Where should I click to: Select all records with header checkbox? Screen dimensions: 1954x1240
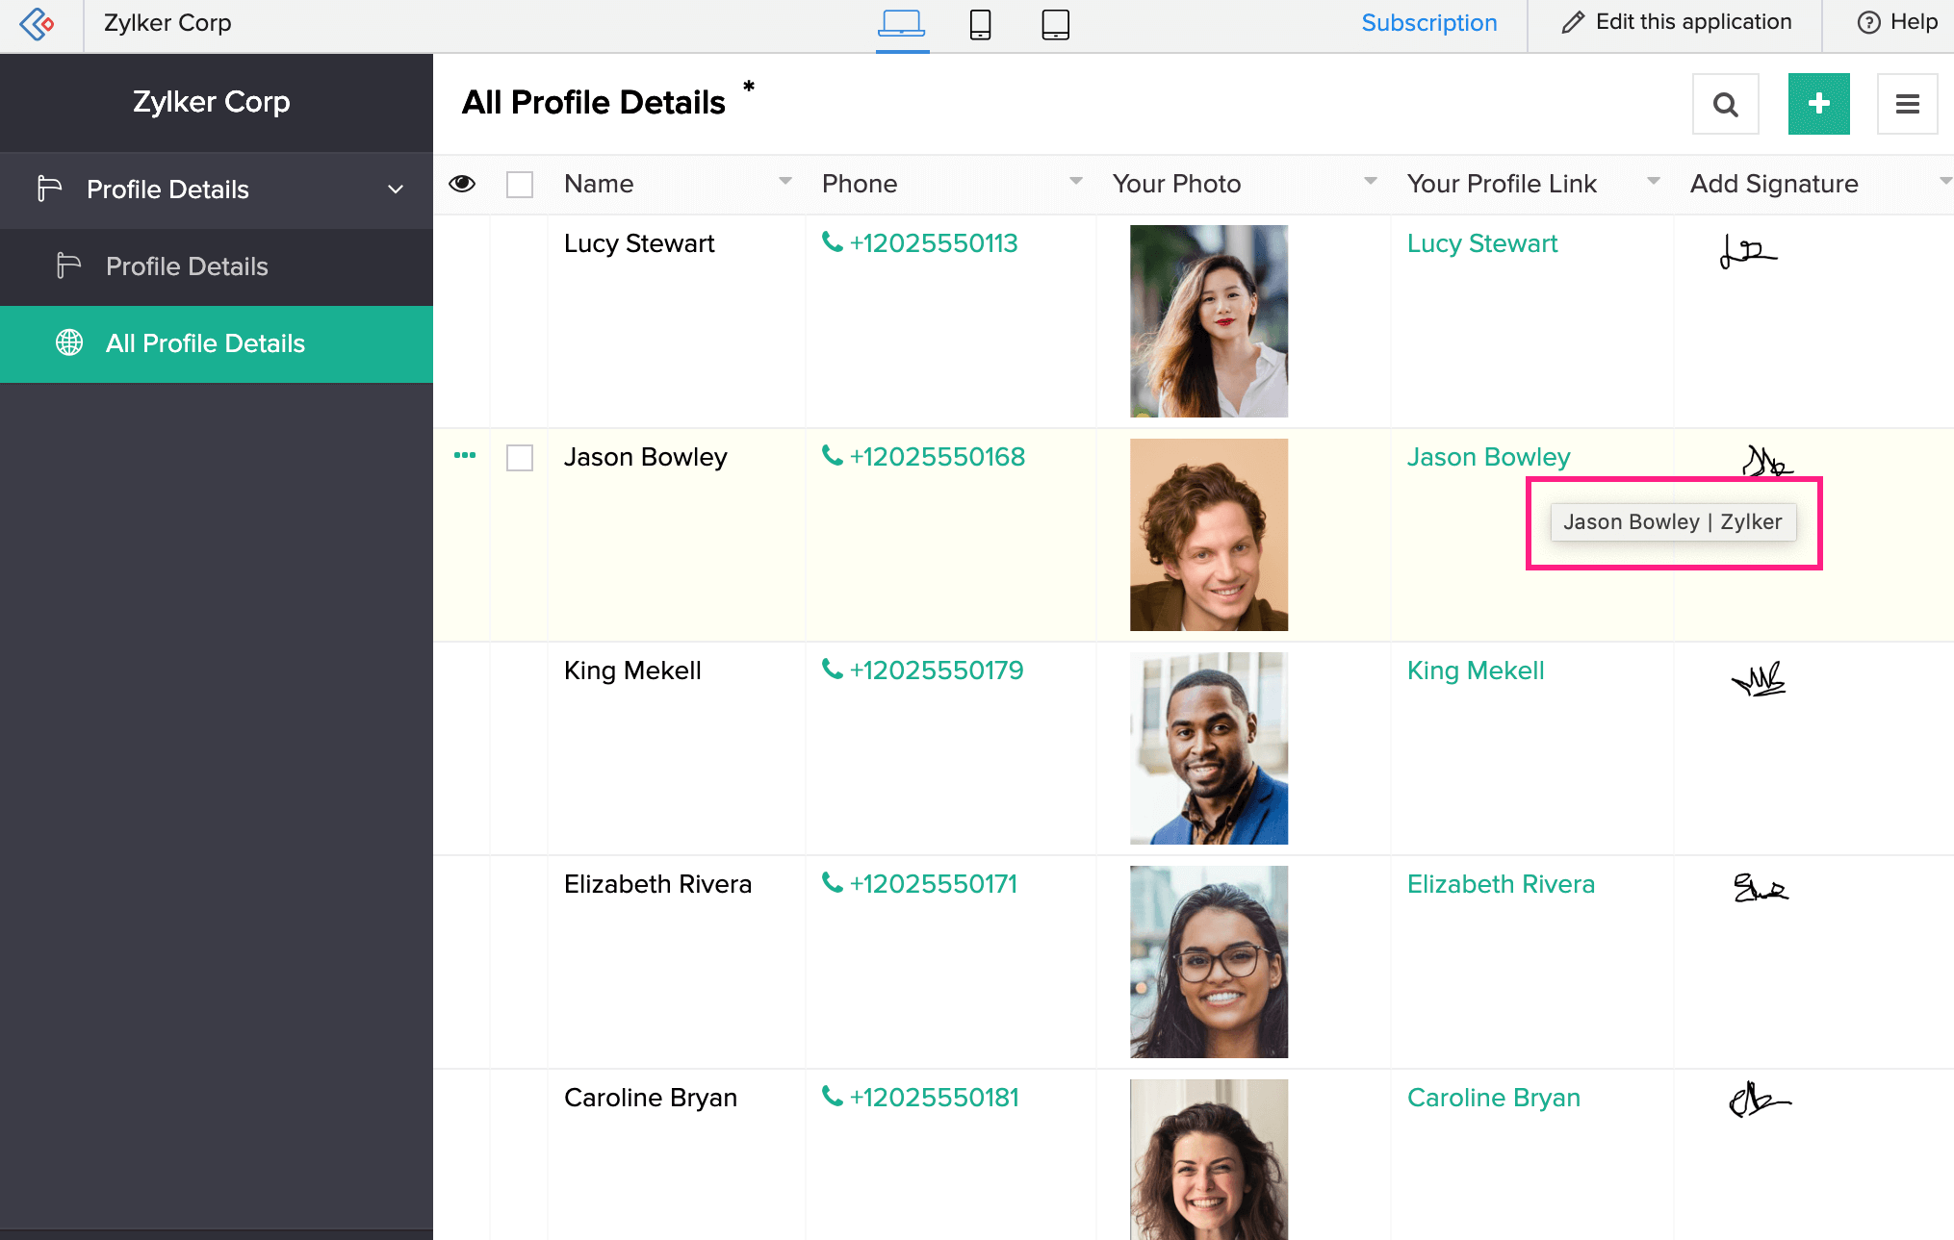click(519, 184)
